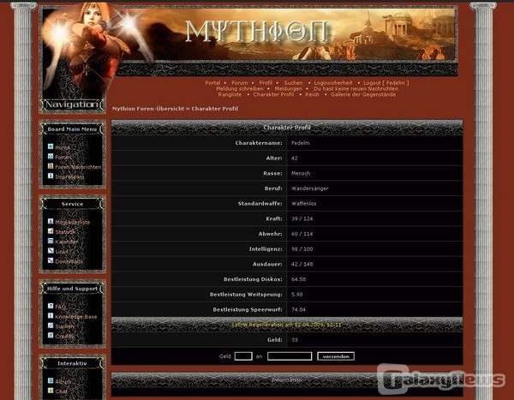Click Mythion Foren-Übersicht breadcrumb
514x400 pixels.
148,109
